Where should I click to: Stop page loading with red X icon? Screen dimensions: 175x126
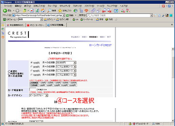(32, 11)
